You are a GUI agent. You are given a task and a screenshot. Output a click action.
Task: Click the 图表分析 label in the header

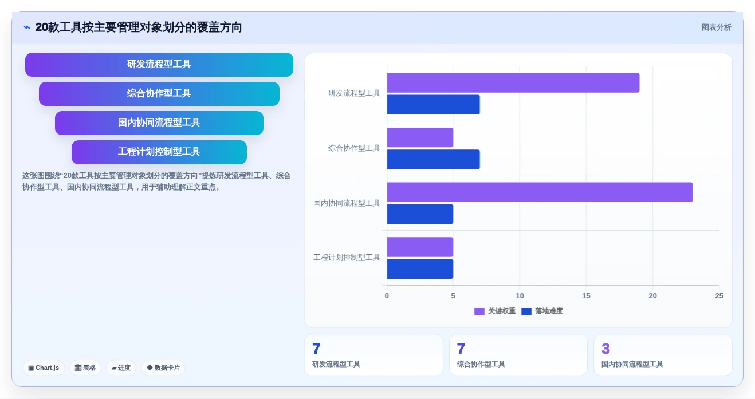(716, 27)
